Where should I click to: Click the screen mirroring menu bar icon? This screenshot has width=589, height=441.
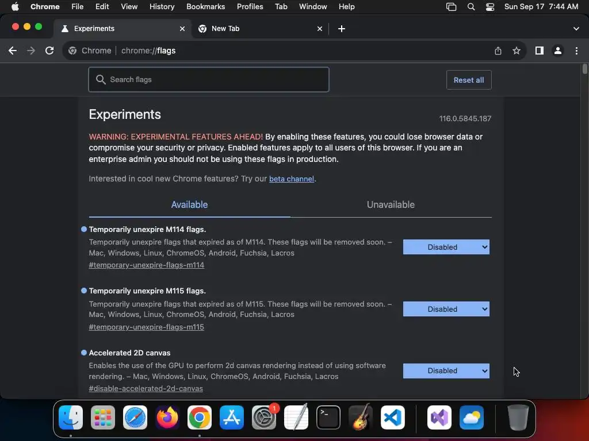tap(451, 7)
